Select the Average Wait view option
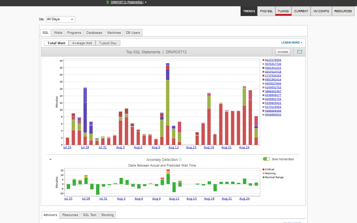The width and height of the screenshot is (357, 223). pyautogui.click(x=82, y=43)
